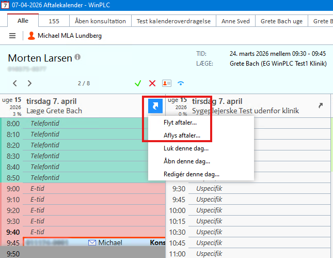
Task: Click the blue wireless signal icon
Action: click(181, 83)
